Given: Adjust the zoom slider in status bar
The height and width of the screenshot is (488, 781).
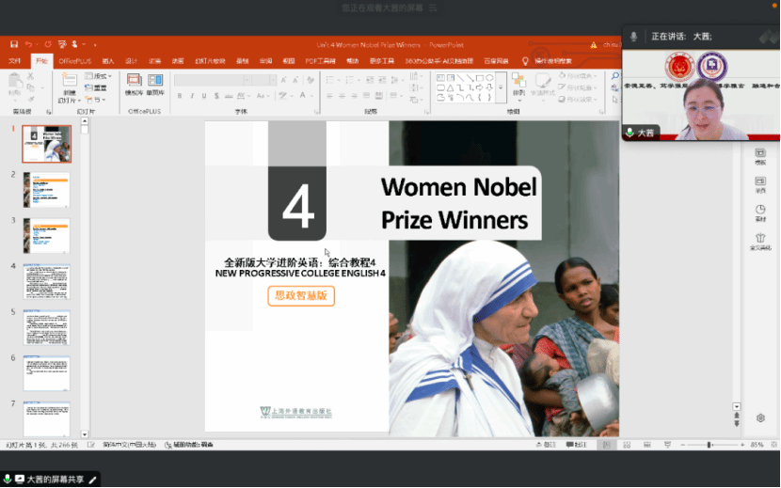Looking at the screenshot, I should click(709, 445).
